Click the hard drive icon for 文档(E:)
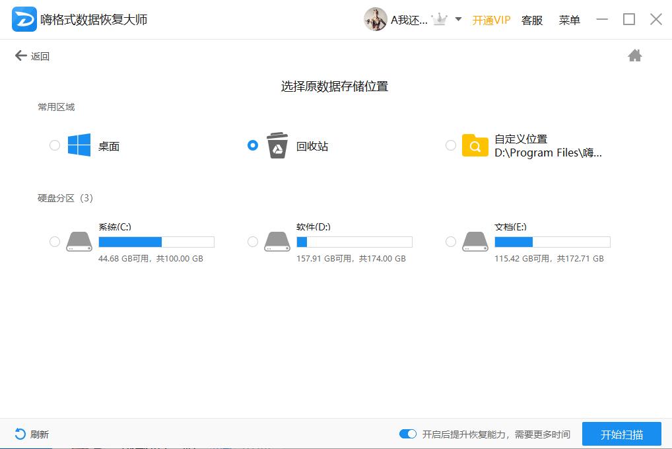The width and height of the screenshot is (672, 449). (x=475, y=241)
